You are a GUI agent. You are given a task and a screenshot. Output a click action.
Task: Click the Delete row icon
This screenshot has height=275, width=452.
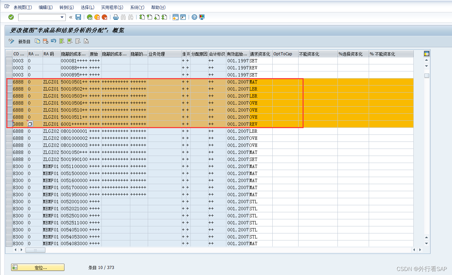coord(45,41)
